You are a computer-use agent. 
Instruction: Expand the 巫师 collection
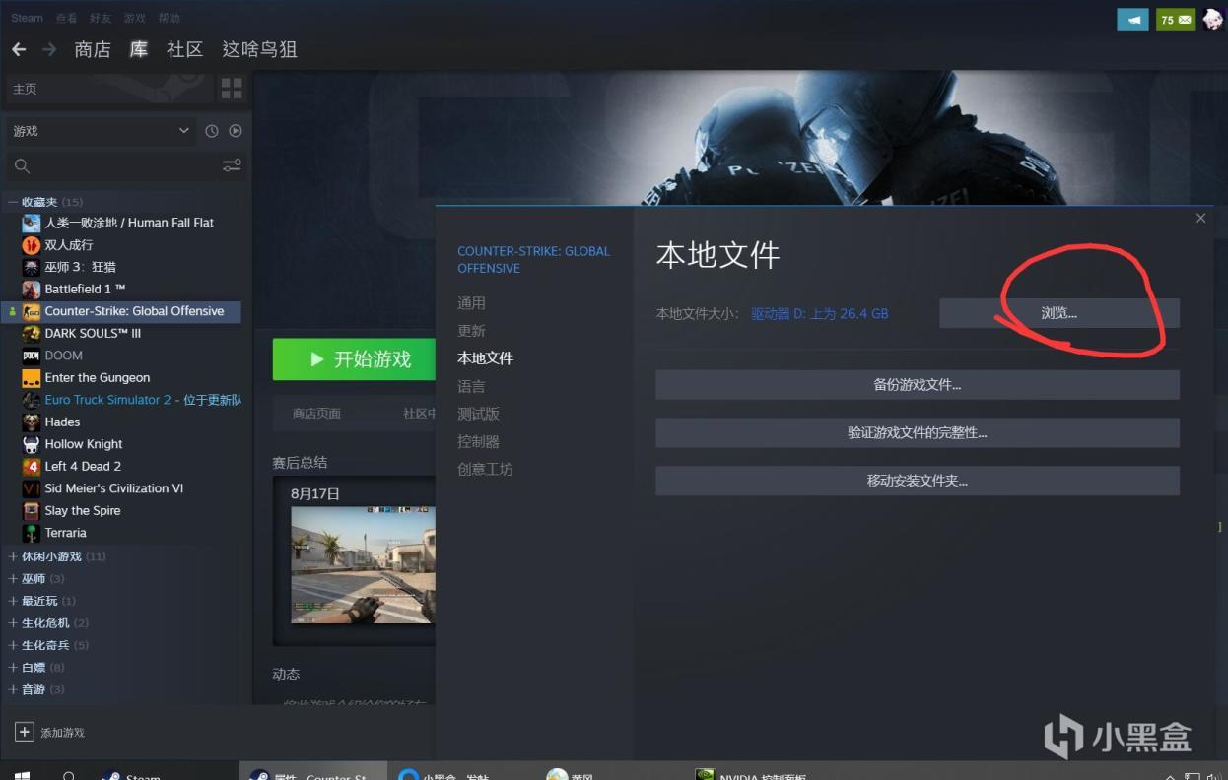(x=13, y=579)
